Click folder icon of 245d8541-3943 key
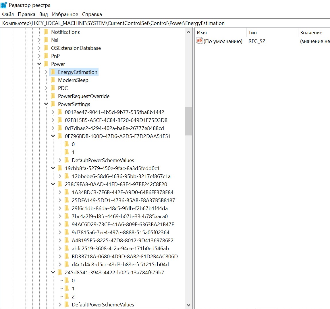Screen dimensions: 330x309 [x=60, y=272]
